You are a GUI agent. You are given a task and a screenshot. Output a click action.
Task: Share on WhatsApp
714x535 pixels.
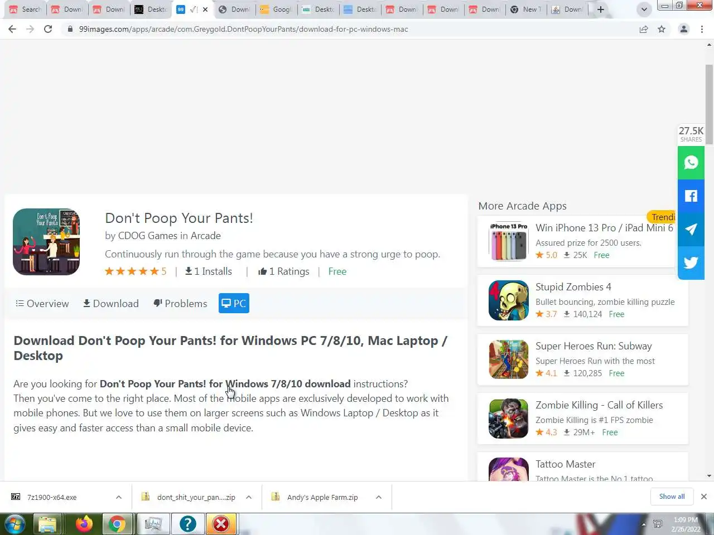[691, 162]
